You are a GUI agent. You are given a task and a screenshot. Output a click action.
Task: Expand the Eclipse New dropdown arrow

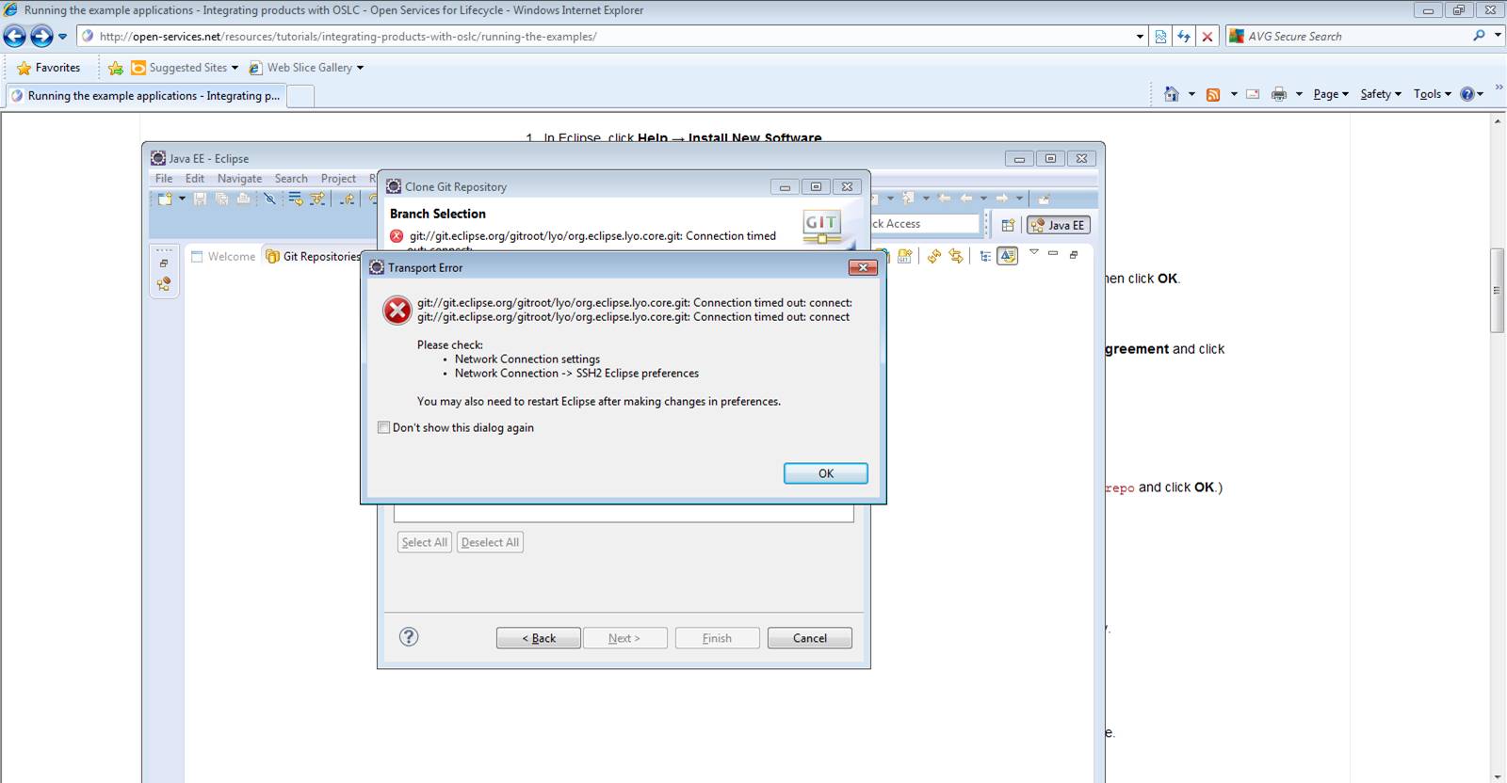click(x=182, y=199)
